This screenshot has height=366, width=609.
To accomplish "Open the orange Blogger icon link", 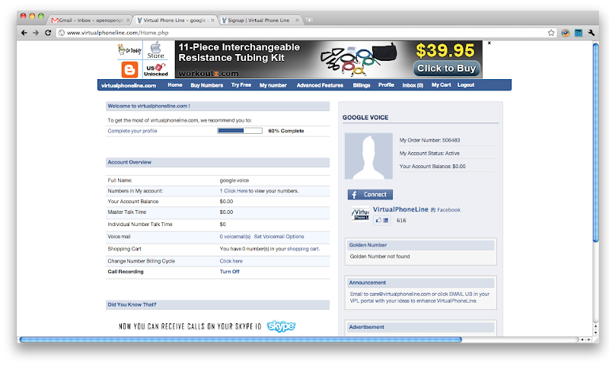I will [129, 70].
